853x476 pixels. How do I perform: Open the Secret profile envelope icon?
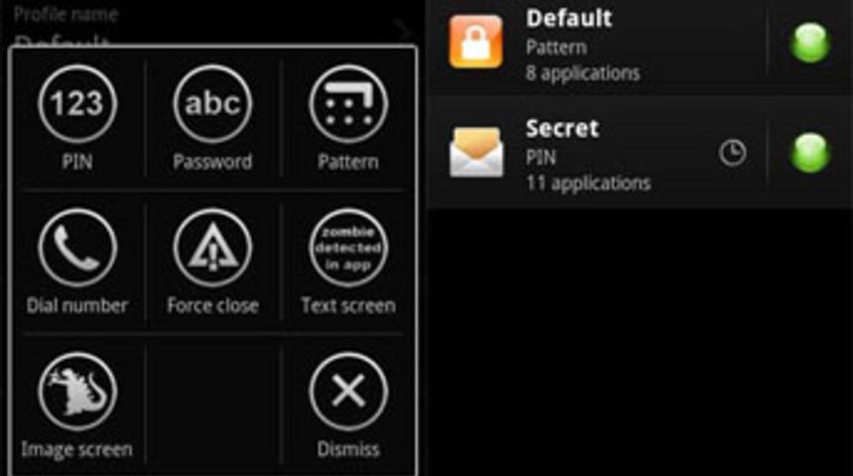[x=476, y=153]
